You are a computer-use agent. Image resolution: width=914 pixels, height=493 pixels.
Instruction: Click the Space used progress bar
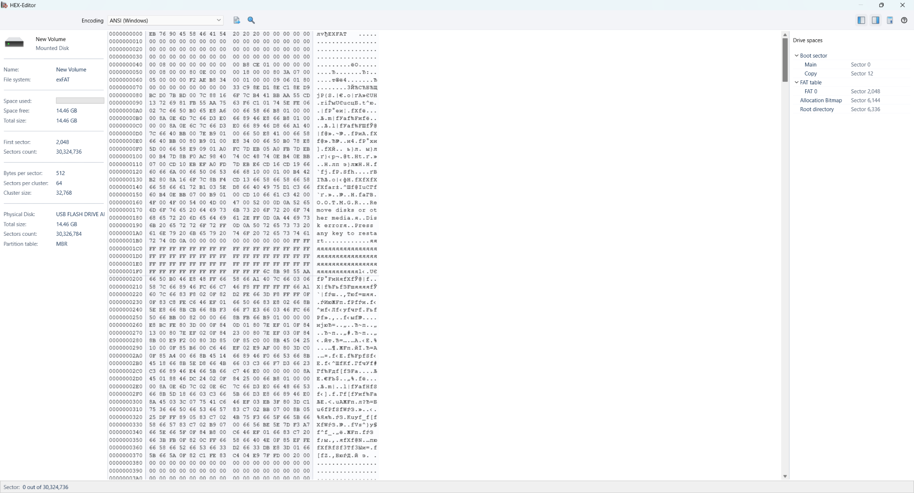pos(80,101)
